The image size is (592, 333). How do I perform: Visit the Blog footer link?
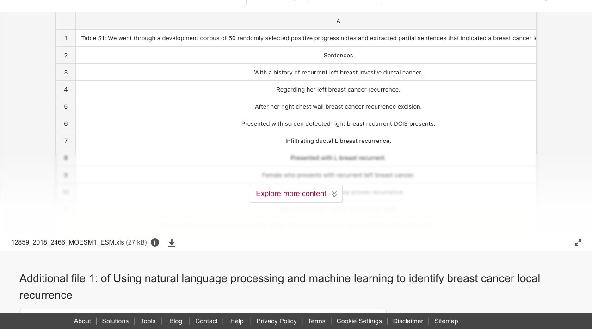176,321
